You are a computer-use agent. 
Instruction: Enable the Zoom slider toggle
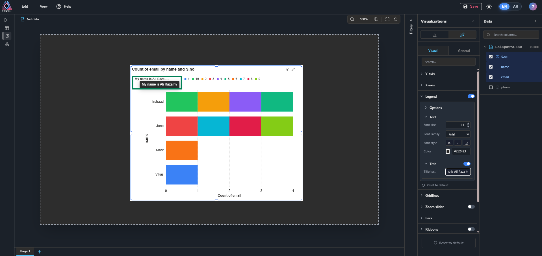pyautogui.click(x=471, y=207)
